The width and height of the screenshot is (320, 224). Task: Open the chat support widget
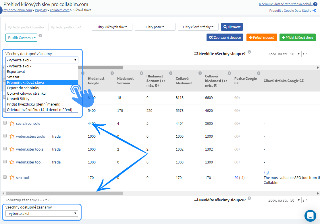pos(310,215)
